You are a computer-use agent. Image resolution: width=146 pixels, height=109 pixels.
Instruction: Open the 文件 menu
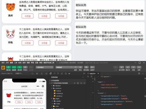(x=7, y=63)
